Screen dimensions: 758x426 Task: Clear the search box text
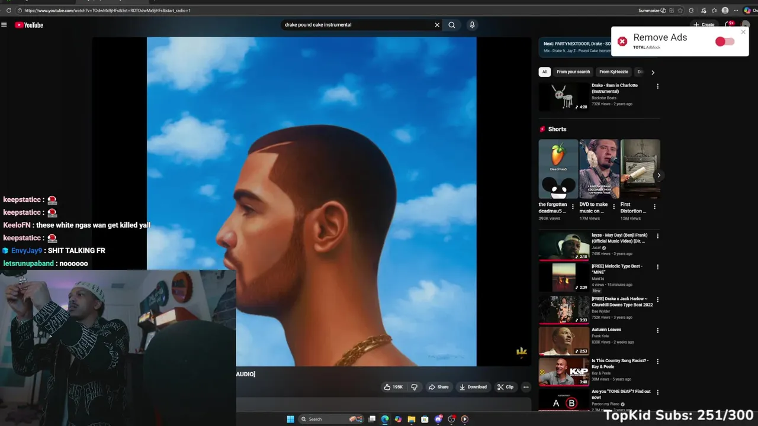437,25
